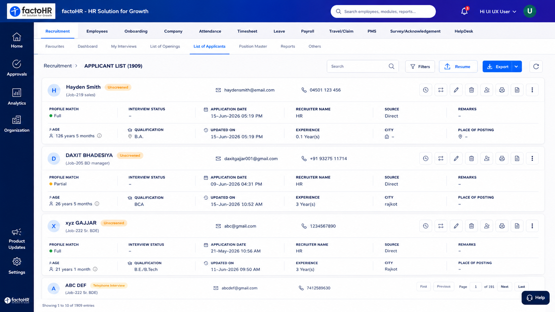Click the applicant list Search field
555x312 pixels.
click(x=362, y=66)
